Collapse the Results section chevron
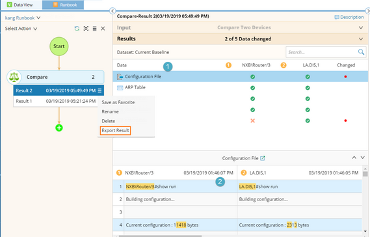 pyautogui.click(x=361, y=39)
